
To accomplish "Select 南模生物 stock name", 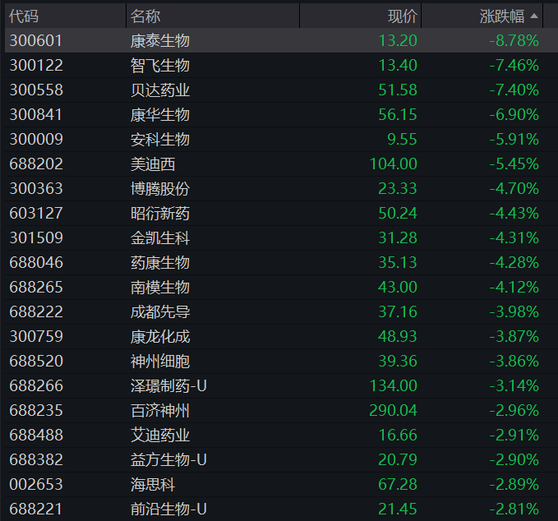I will [x=159, y=287].
